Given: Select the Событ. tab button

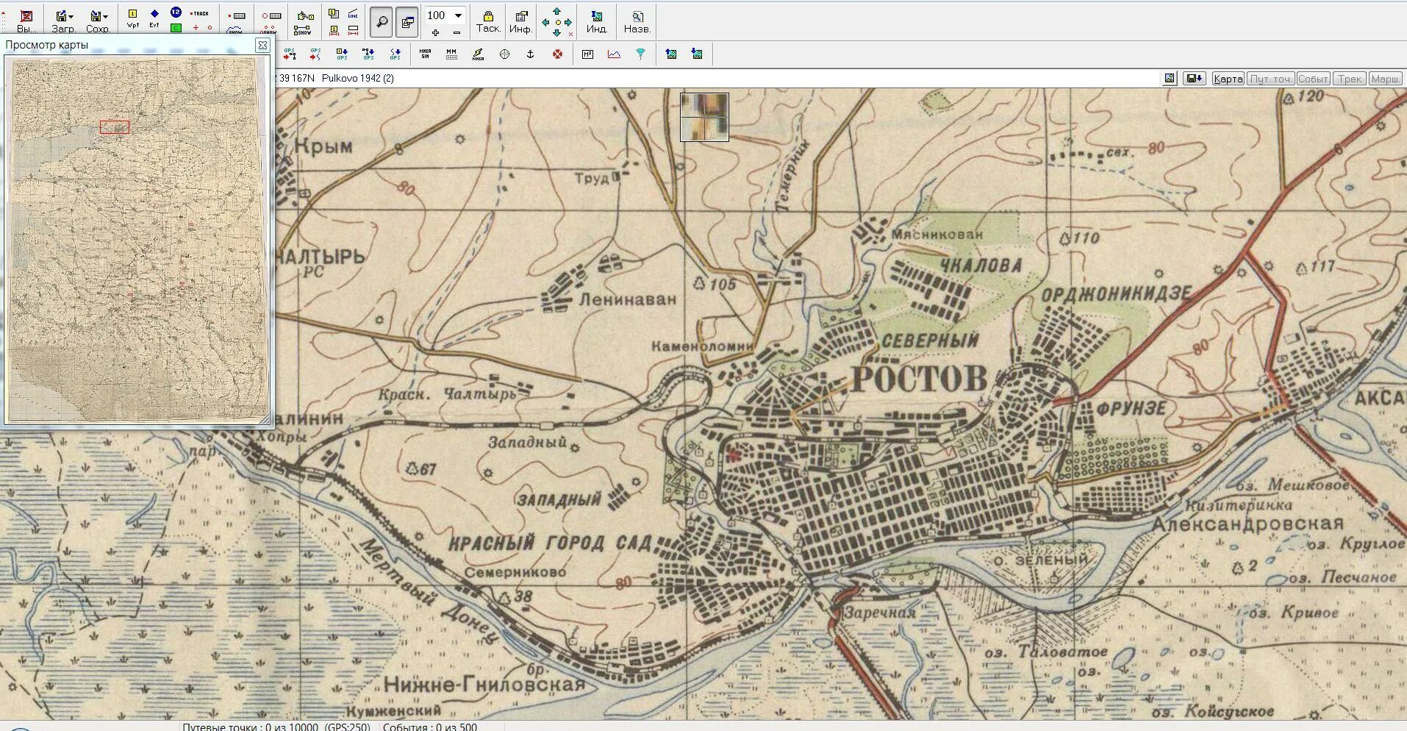Looking at the screenshot, I should (1313, 79).
